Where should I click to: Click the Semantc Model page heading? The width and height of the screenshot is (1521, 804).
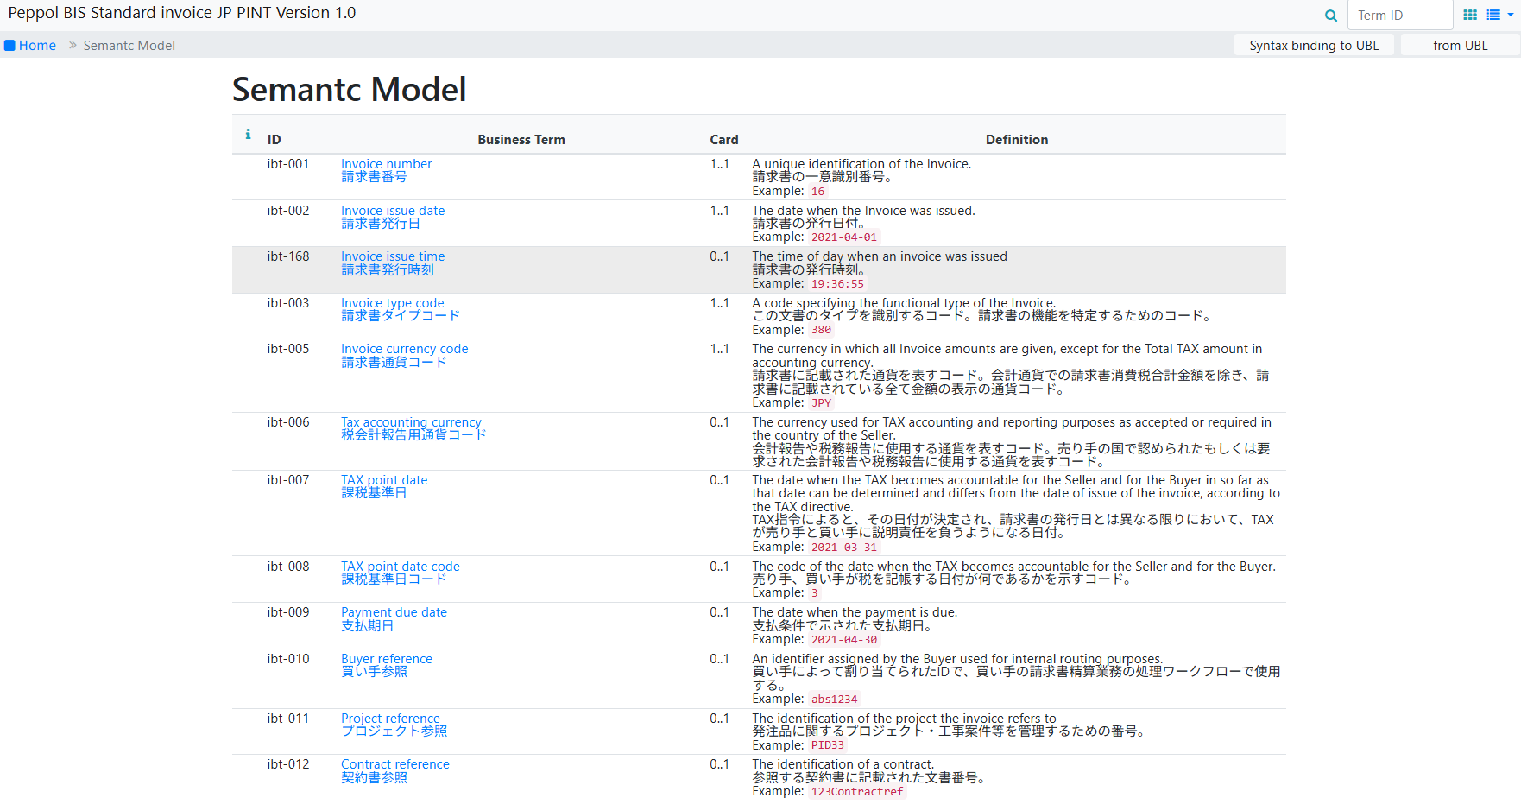point(349,90)
